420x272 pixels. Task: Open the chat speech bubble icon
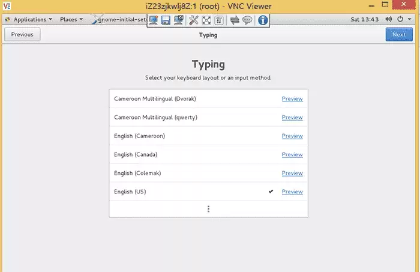point(247,20)
